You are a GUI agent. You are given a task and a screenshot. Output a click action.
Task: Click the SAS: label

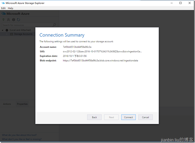tap(42, 52)
